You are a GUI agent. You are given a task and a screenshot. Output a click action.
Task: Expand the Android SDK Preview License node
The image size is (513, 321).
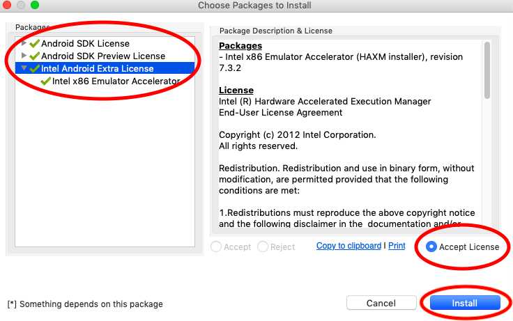click(24, 56)
